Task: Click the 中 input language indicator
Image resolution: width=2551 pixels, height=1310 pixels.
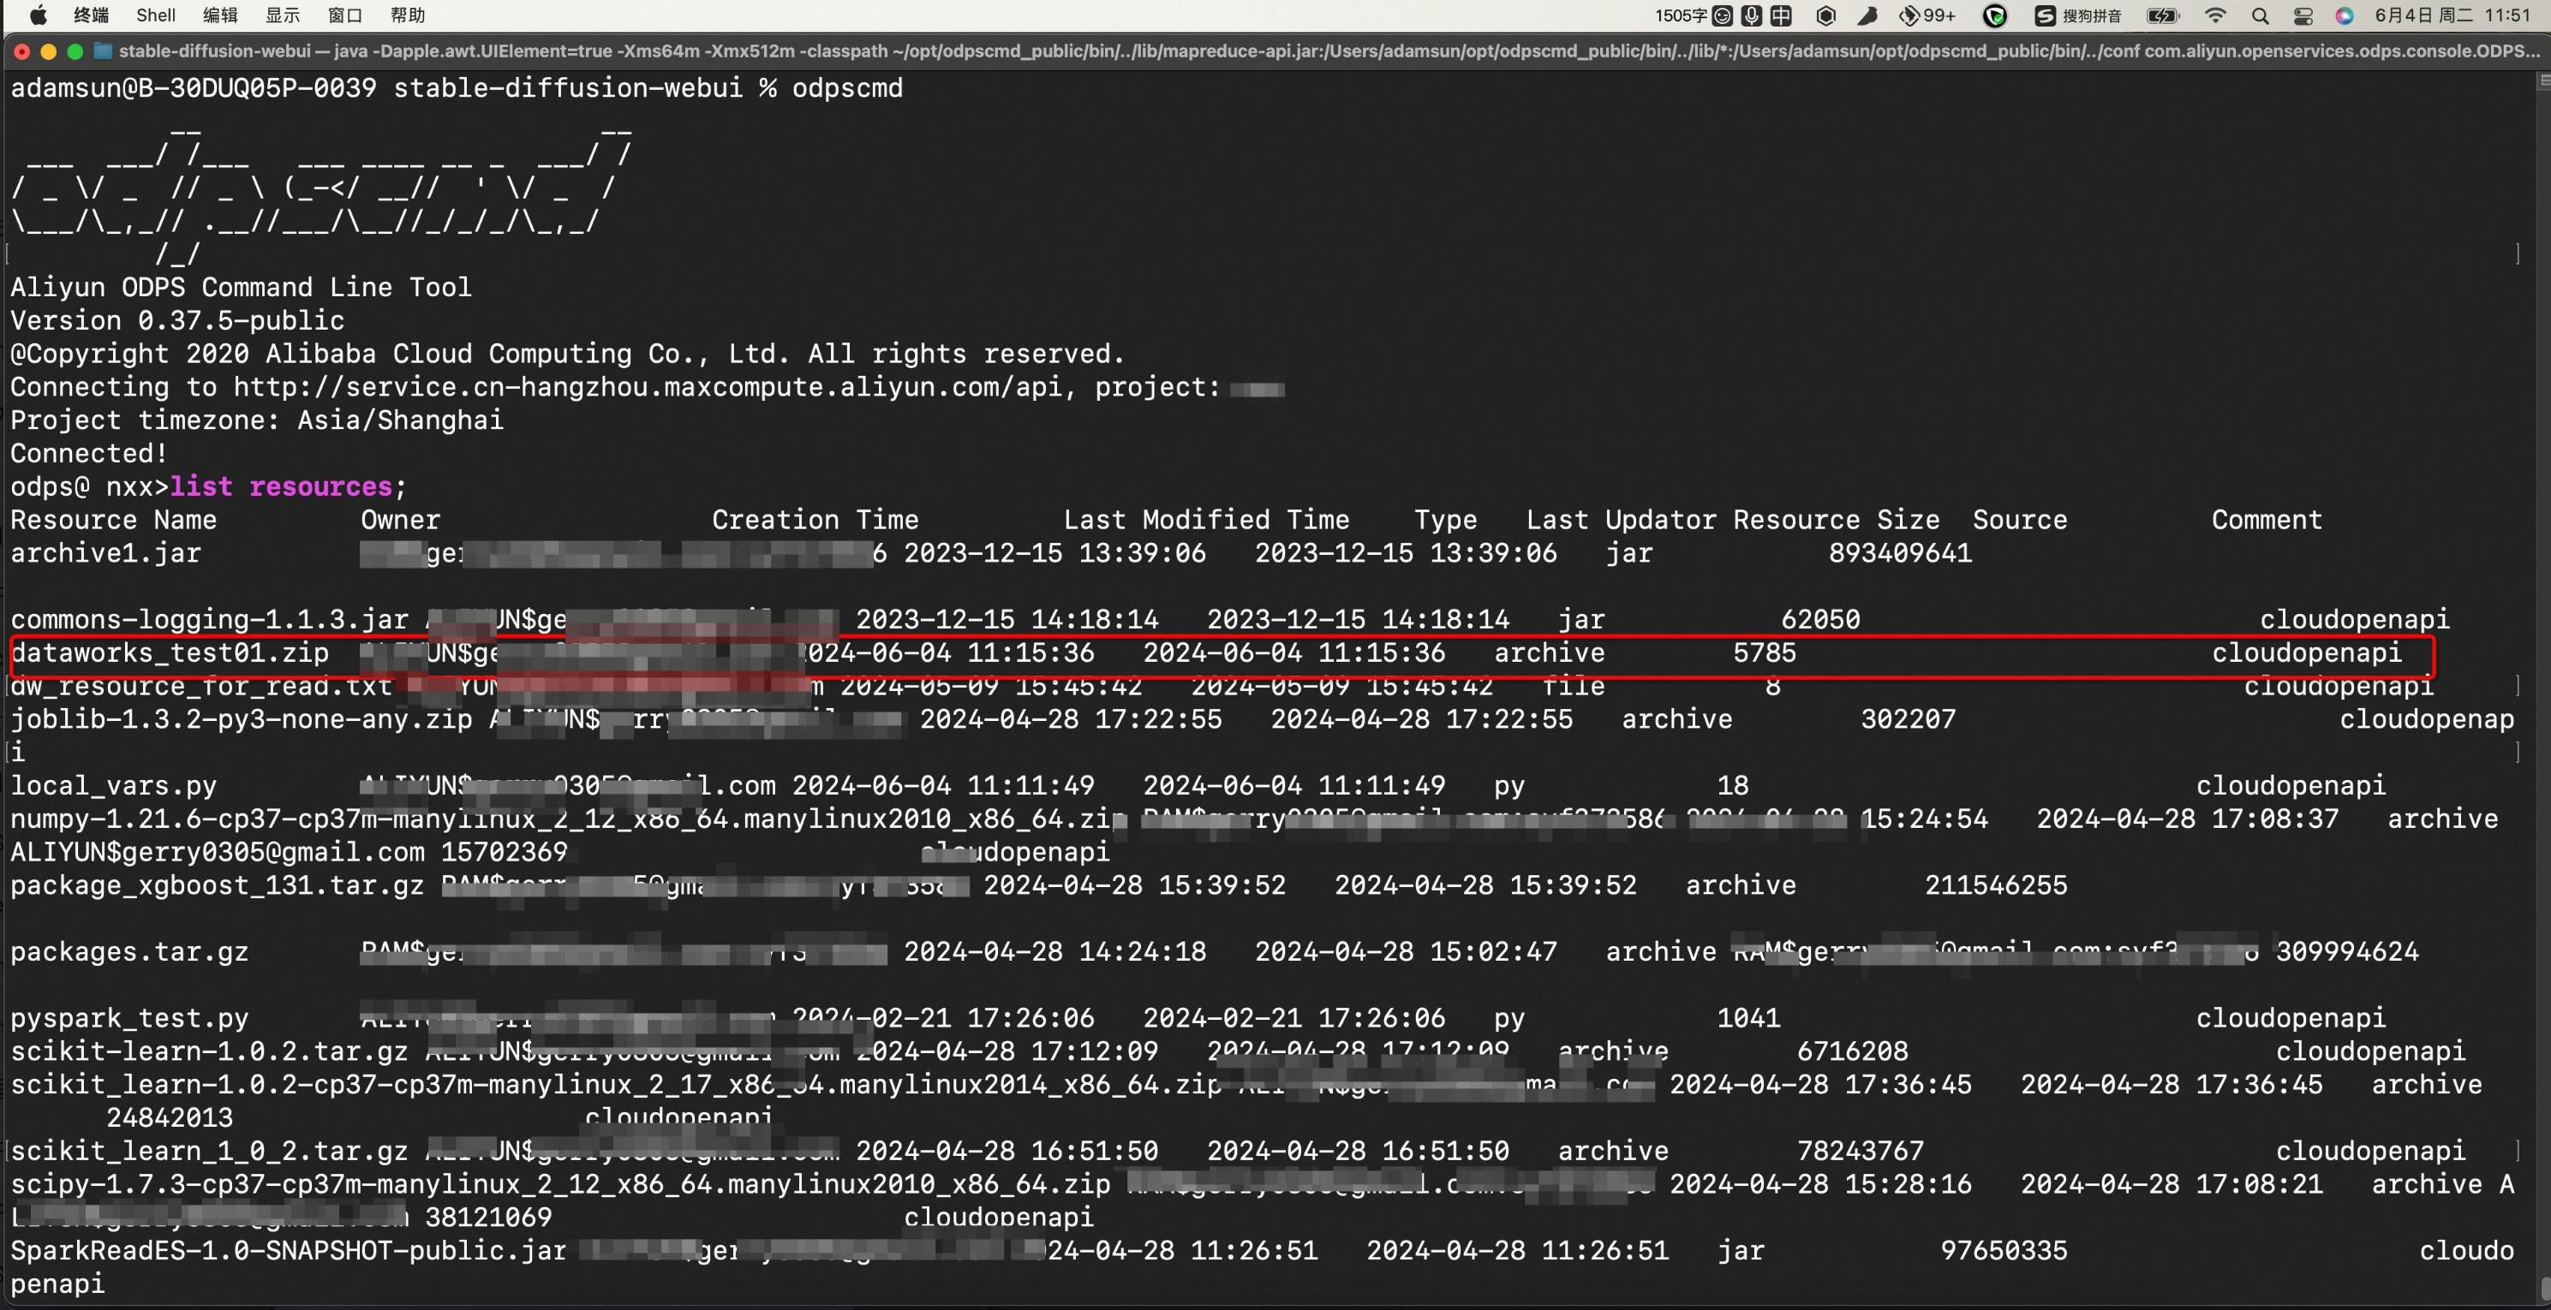Action: pos(1782,16)
